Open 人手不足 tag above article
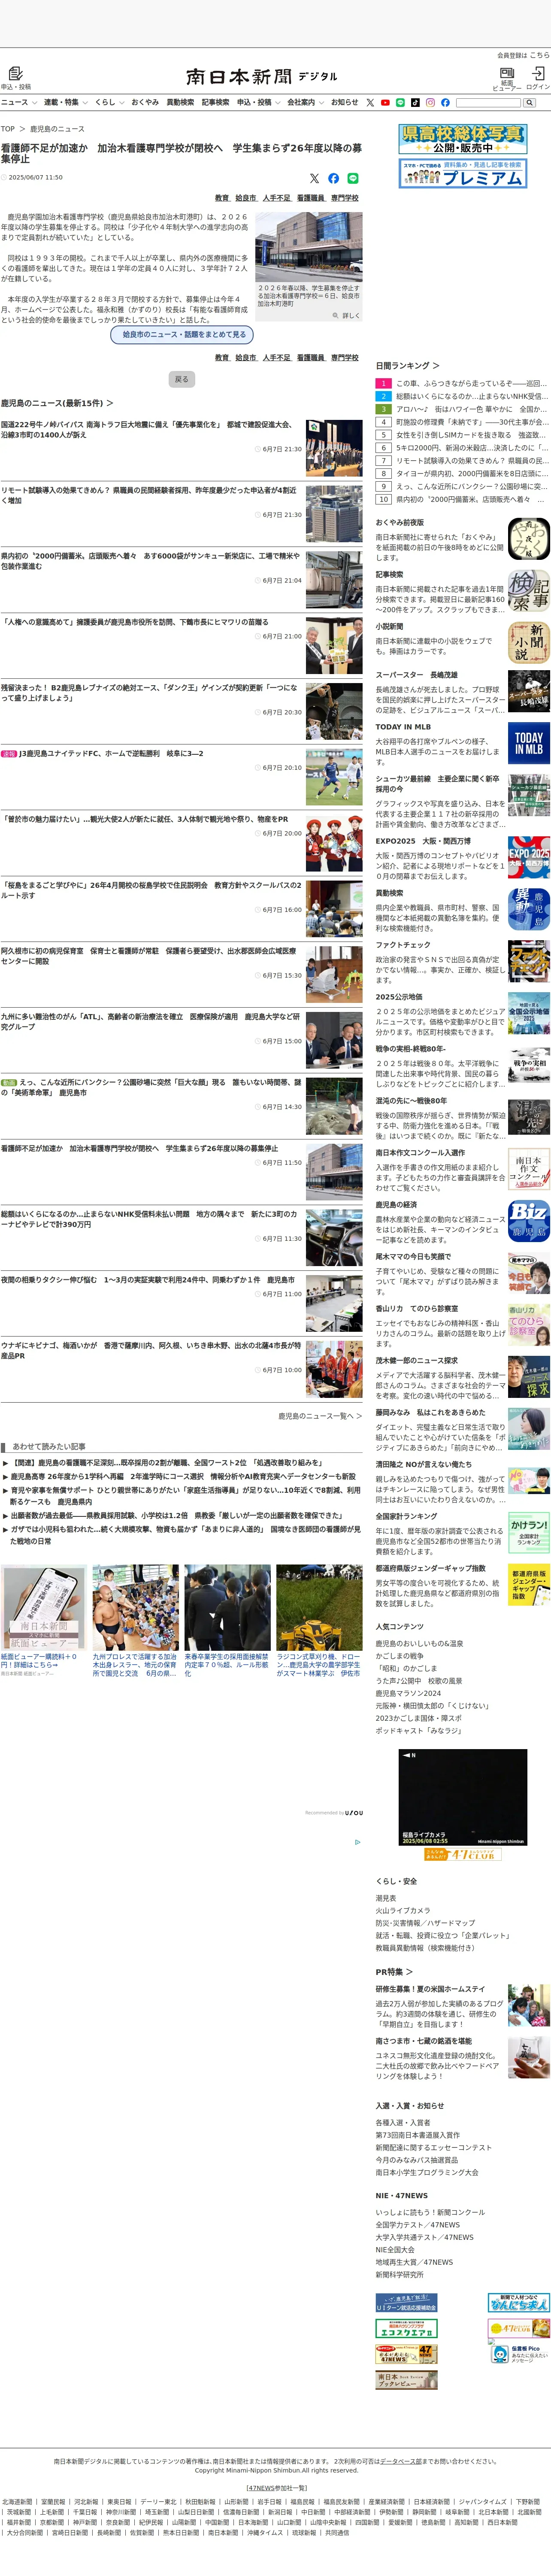 pyautogui.click(x=276, y=198)
